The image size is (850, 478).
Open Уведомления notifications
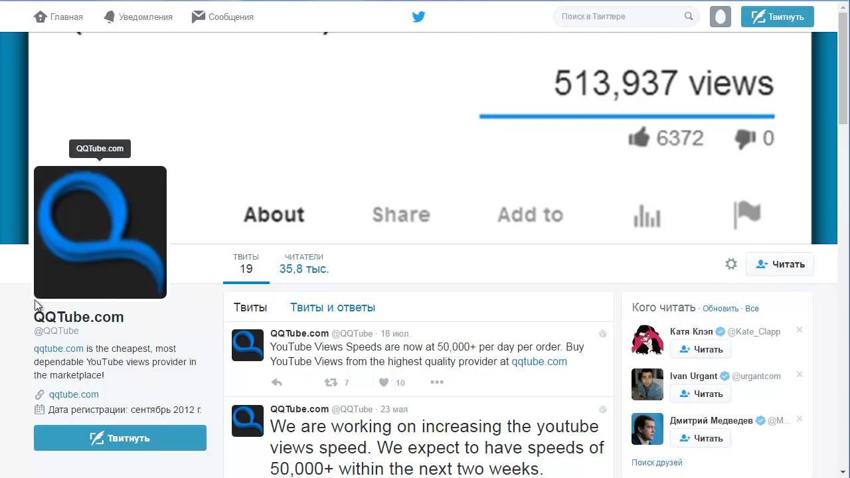pos(137,17)
